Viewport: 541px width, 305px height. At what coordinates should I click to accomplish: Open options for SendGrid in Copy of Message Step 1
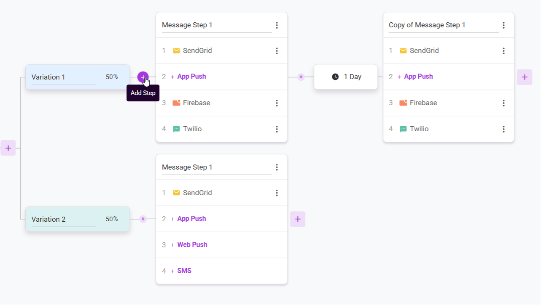point(503,51)
